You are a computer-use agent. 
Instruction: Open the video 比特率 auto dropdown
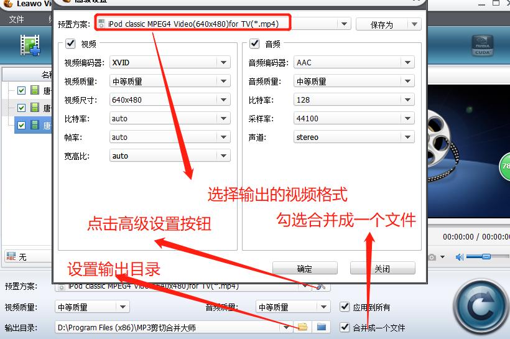click(x=223, y=118)
